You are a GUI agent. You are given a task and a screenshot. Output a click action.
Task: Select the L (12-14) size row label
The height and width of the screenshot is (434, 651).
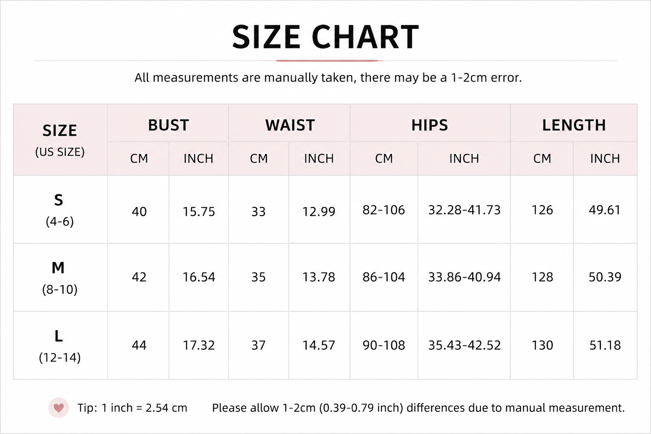60,345
